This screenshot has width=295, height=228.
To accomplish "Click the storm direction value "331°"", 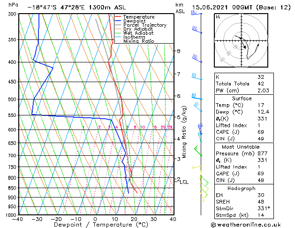I will (264, 208).
